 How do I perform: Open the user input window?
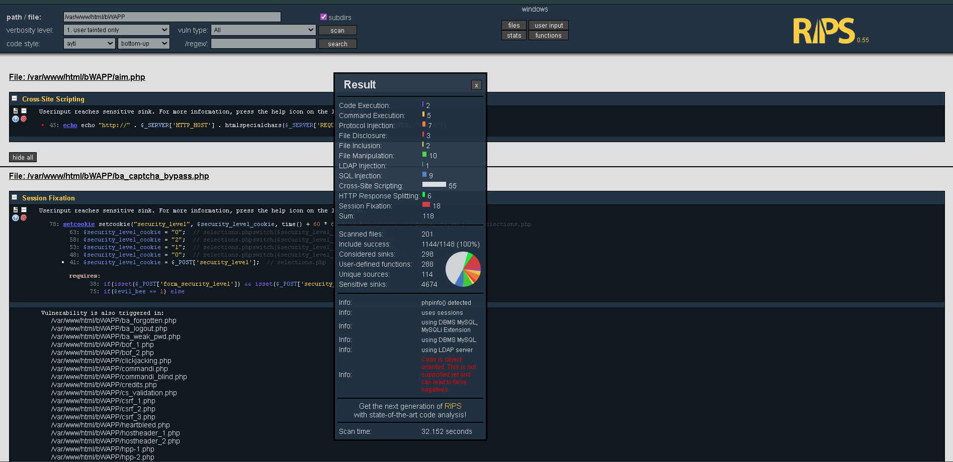pyautogui.click(x=548, y=26)
